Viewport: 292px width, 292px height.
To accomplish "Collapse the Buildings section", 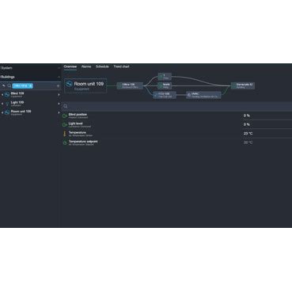I will (59, 77).
